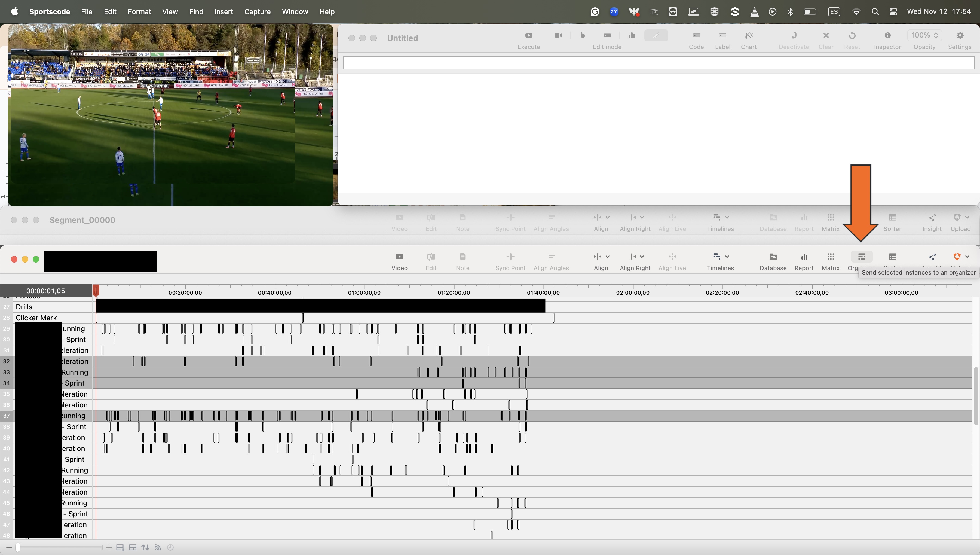The image size is (980, 555).
Task: Toggle camera edit mode in Untitled window
Action: pos(558,35)
